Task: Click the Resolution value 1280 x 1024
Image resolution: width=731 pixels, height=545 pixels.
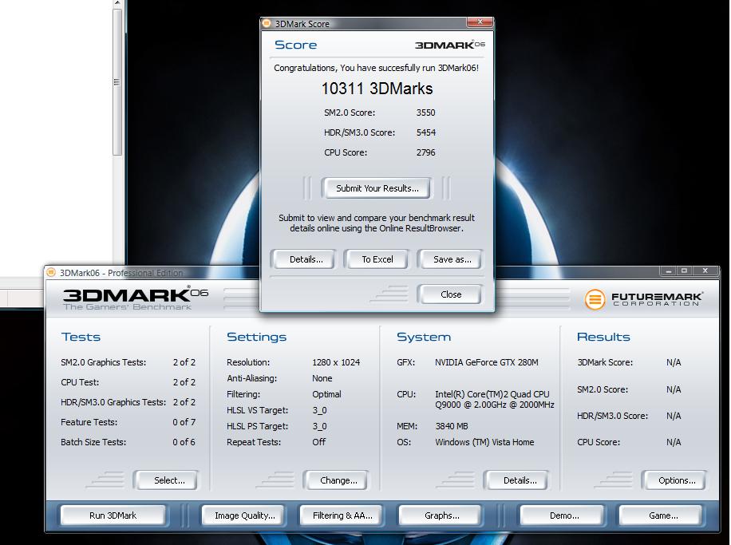Action: click(x=336, y=362)
